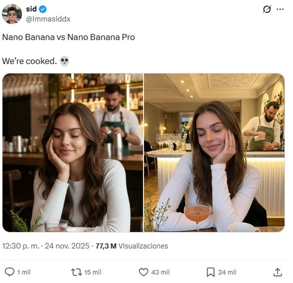The image size is (293, 283).
Task: Click the "77,3 M Visualizaciones" view count
Action: pyautogui.click(x=132, y=246)
